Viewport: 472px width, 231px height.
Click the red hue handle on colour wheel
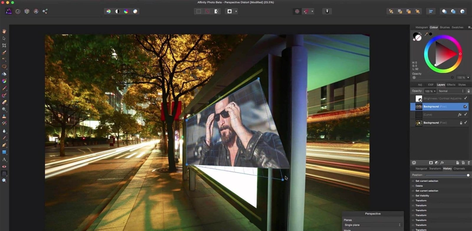460,54
